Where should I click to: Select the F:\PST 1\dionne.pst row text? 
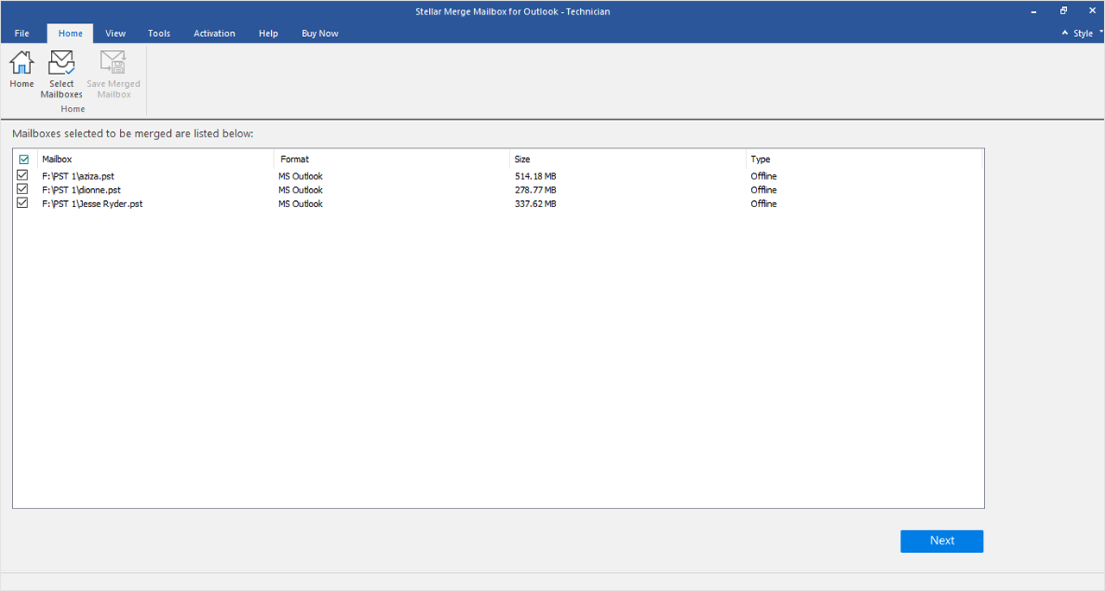click(81, 190)
